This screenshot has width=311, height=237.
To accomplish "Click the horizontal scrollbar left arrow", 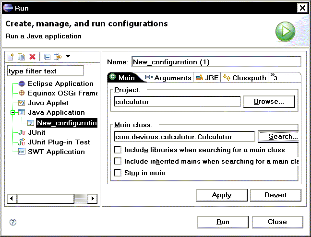I will coord(12,199).
